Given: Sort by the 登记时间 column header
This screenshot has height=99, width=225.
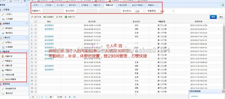Looking at the screenshot, I should click(92, 22).
